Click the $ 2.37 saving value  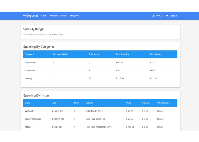click(x=152, y=62)
